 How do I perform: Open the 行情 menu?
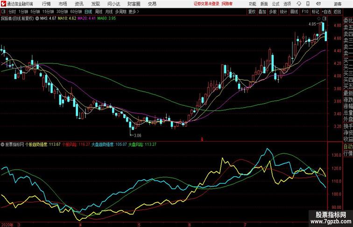pyautogui.click(x=46, y=4)
